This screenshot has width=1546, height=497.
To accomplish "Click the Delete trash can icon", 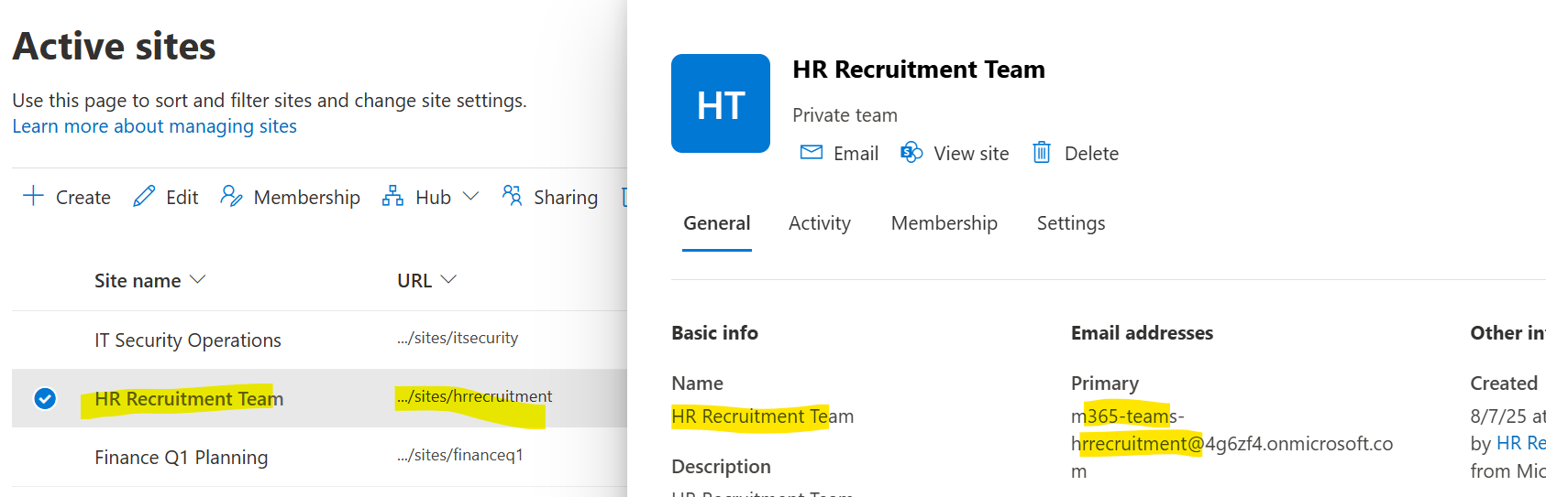I will pyautogui.click(x=1042, y=153).
